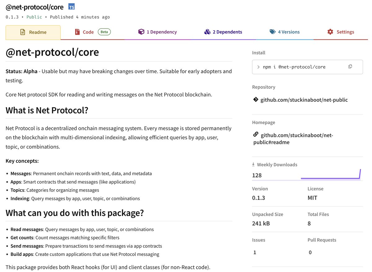This screenshot has height=272, width=372.
Task: Click the 'Homepage' sidebar label
Action: point(263,123)
